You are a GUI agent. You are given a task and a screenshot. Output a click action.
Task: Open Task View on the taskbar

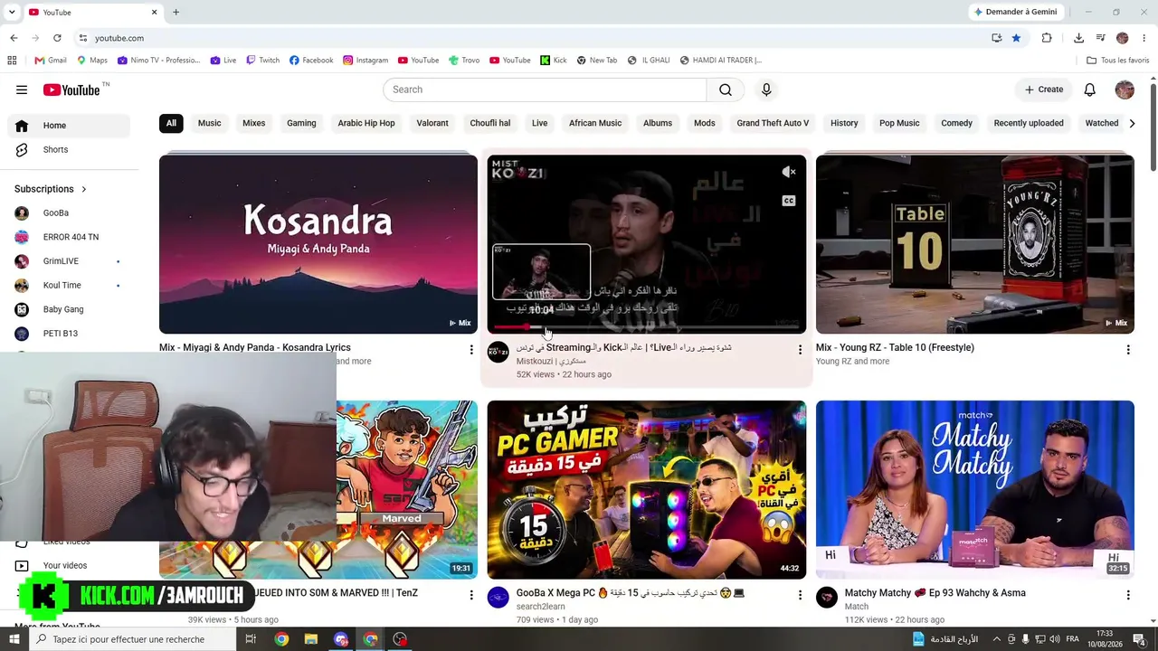[251, 639]
